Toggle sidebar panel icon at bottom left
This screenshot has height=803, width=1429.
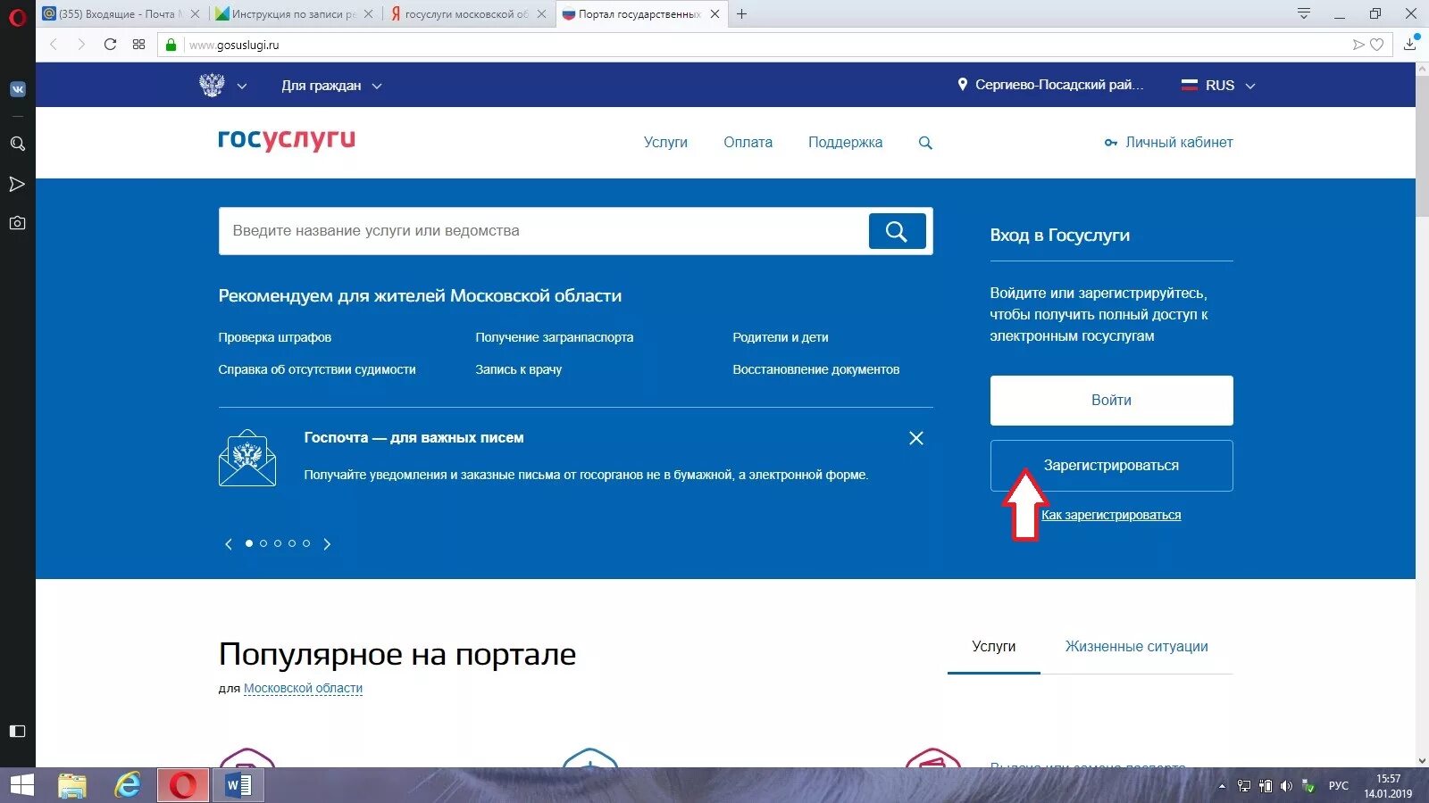tap(17, 731)
